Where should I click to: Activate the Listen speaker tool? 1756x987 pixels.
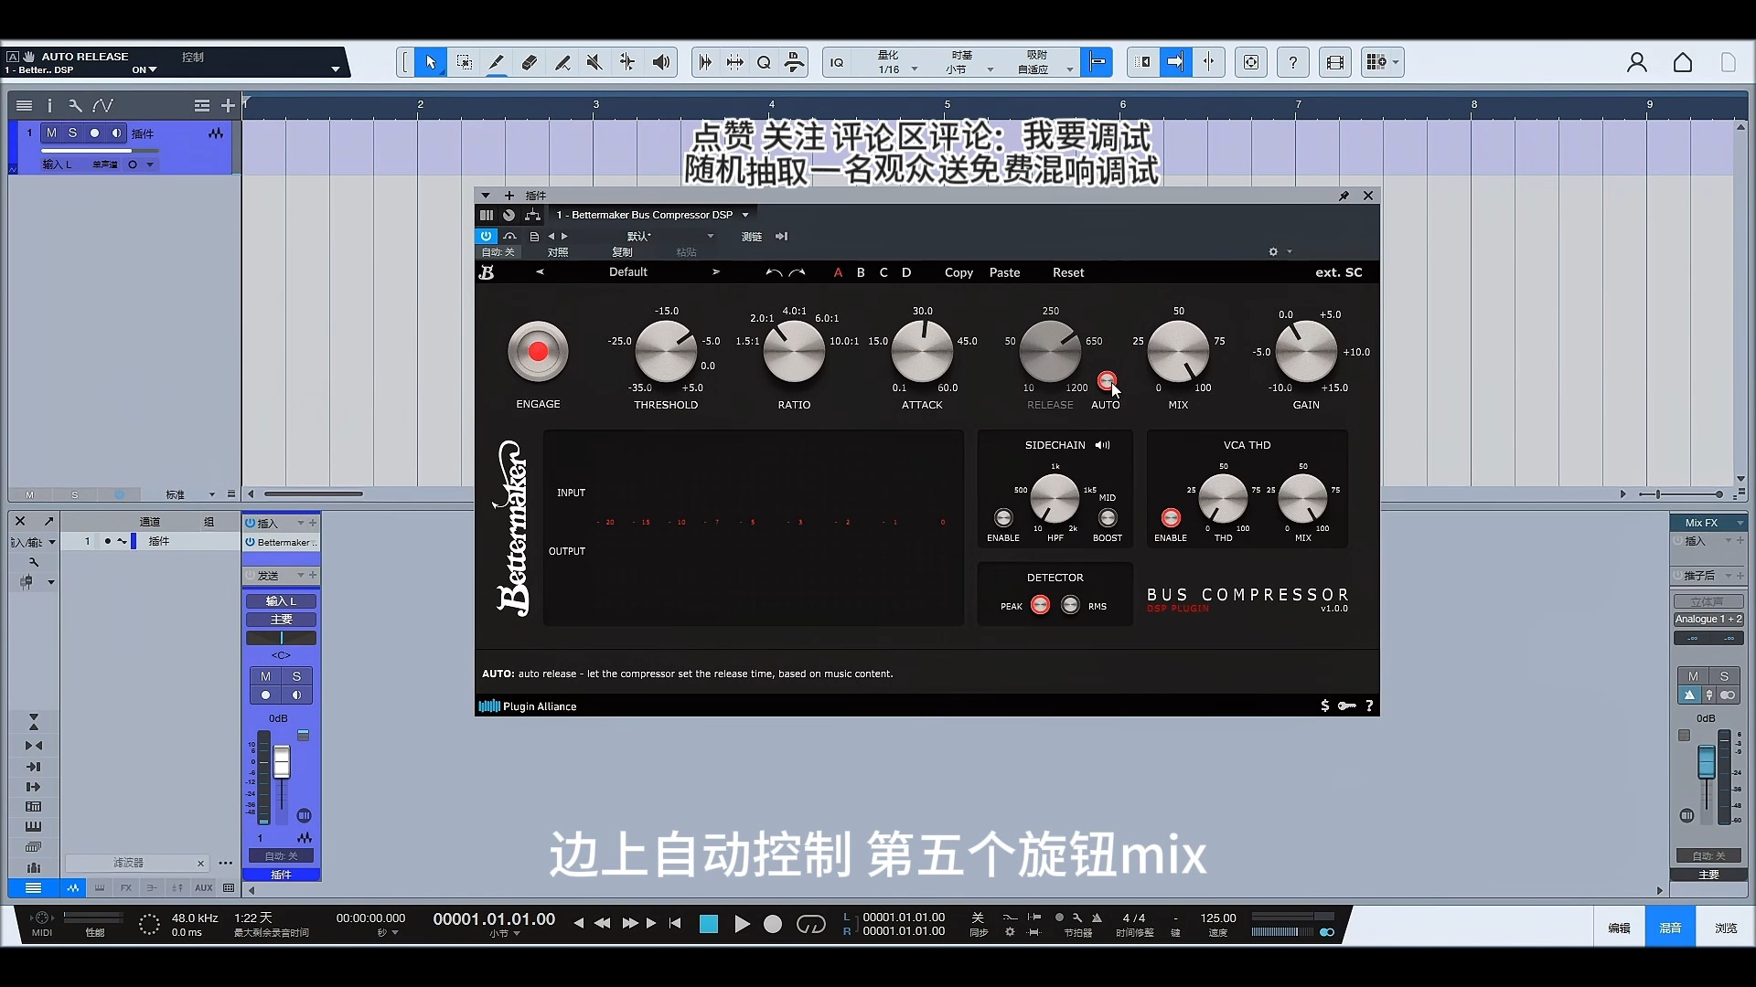click(x=661, y=62)
